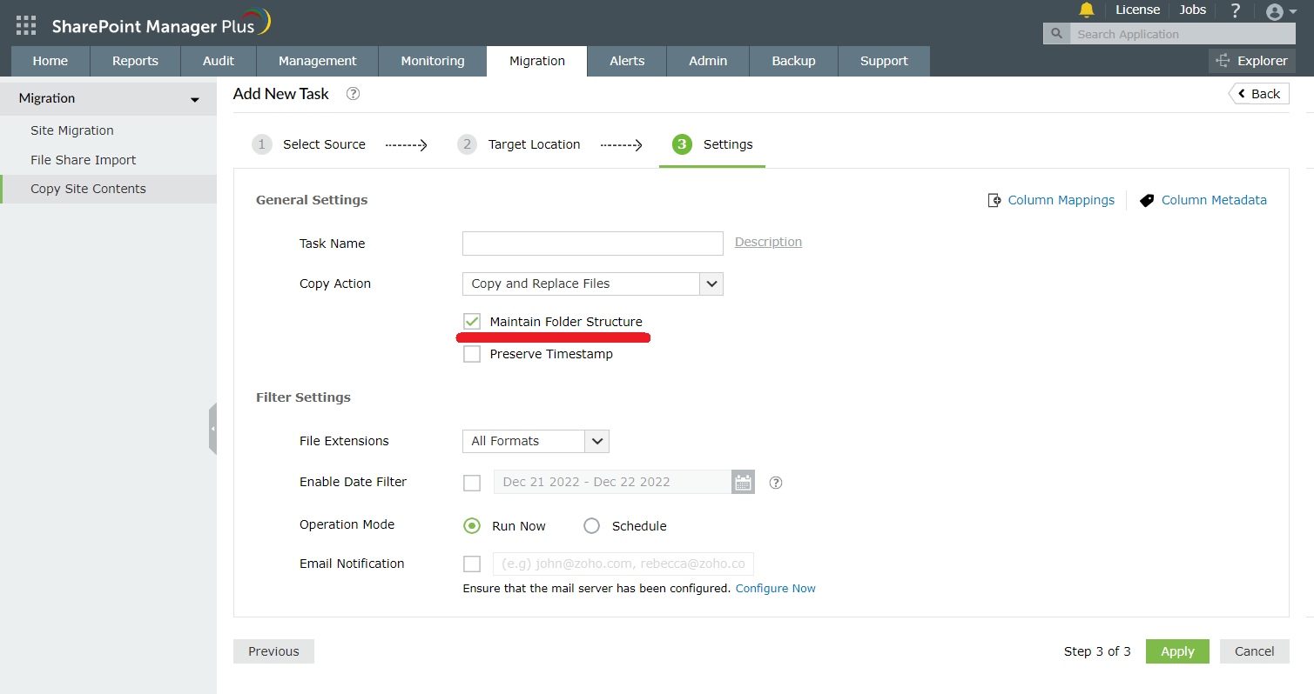Click the Apply button

[1177, 651]
